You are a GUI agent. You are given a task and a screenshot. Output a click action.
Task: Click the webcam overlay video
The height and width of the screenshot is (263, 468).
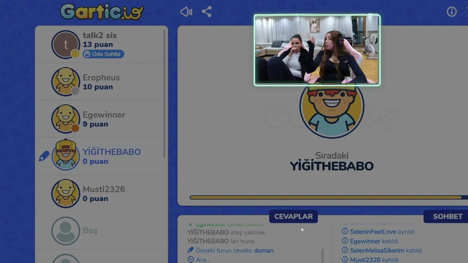pyautogui.click(x=317, y=50)
